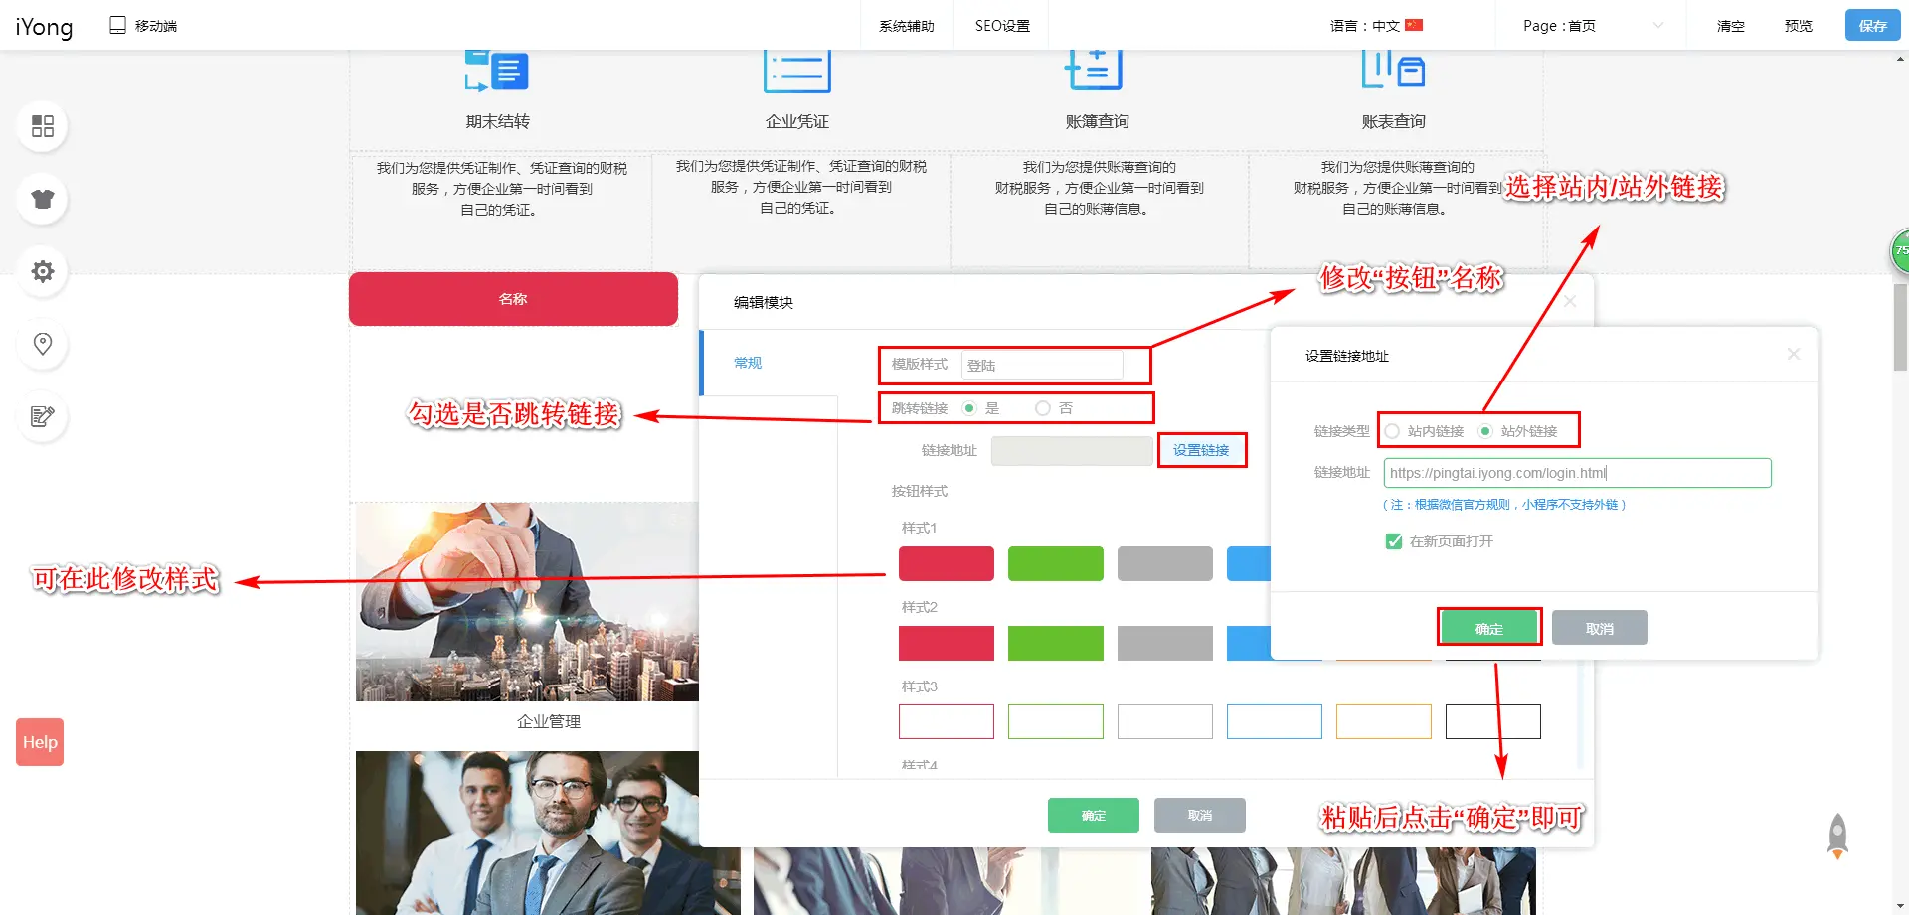Open the 系统辅助 menu
The width and height of the screenshot is (1909, 915).
pyautogui.click(x=906, y=26)
